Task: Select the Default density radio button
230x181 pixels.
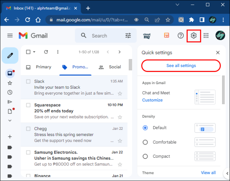Action: 145,128
